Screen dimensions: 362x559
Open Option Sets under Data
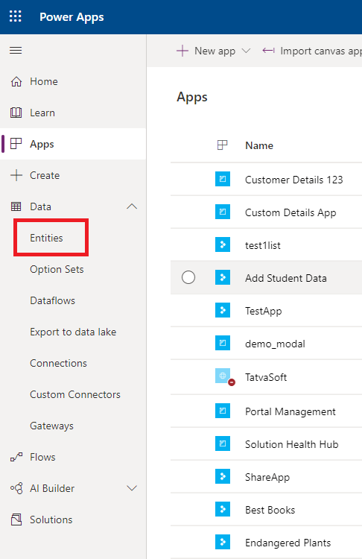(x=57, y=269)
